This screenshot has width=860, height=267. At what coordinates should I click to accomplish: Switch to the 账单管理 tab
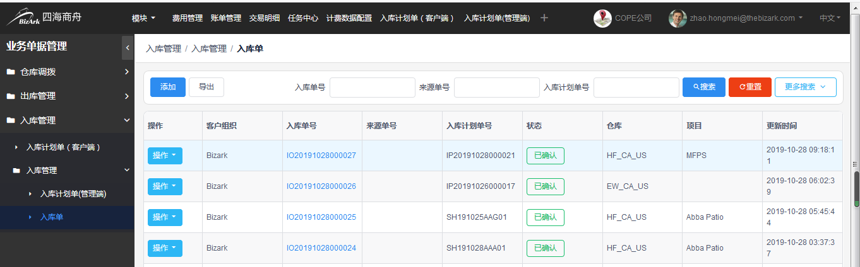coord(226,18)
